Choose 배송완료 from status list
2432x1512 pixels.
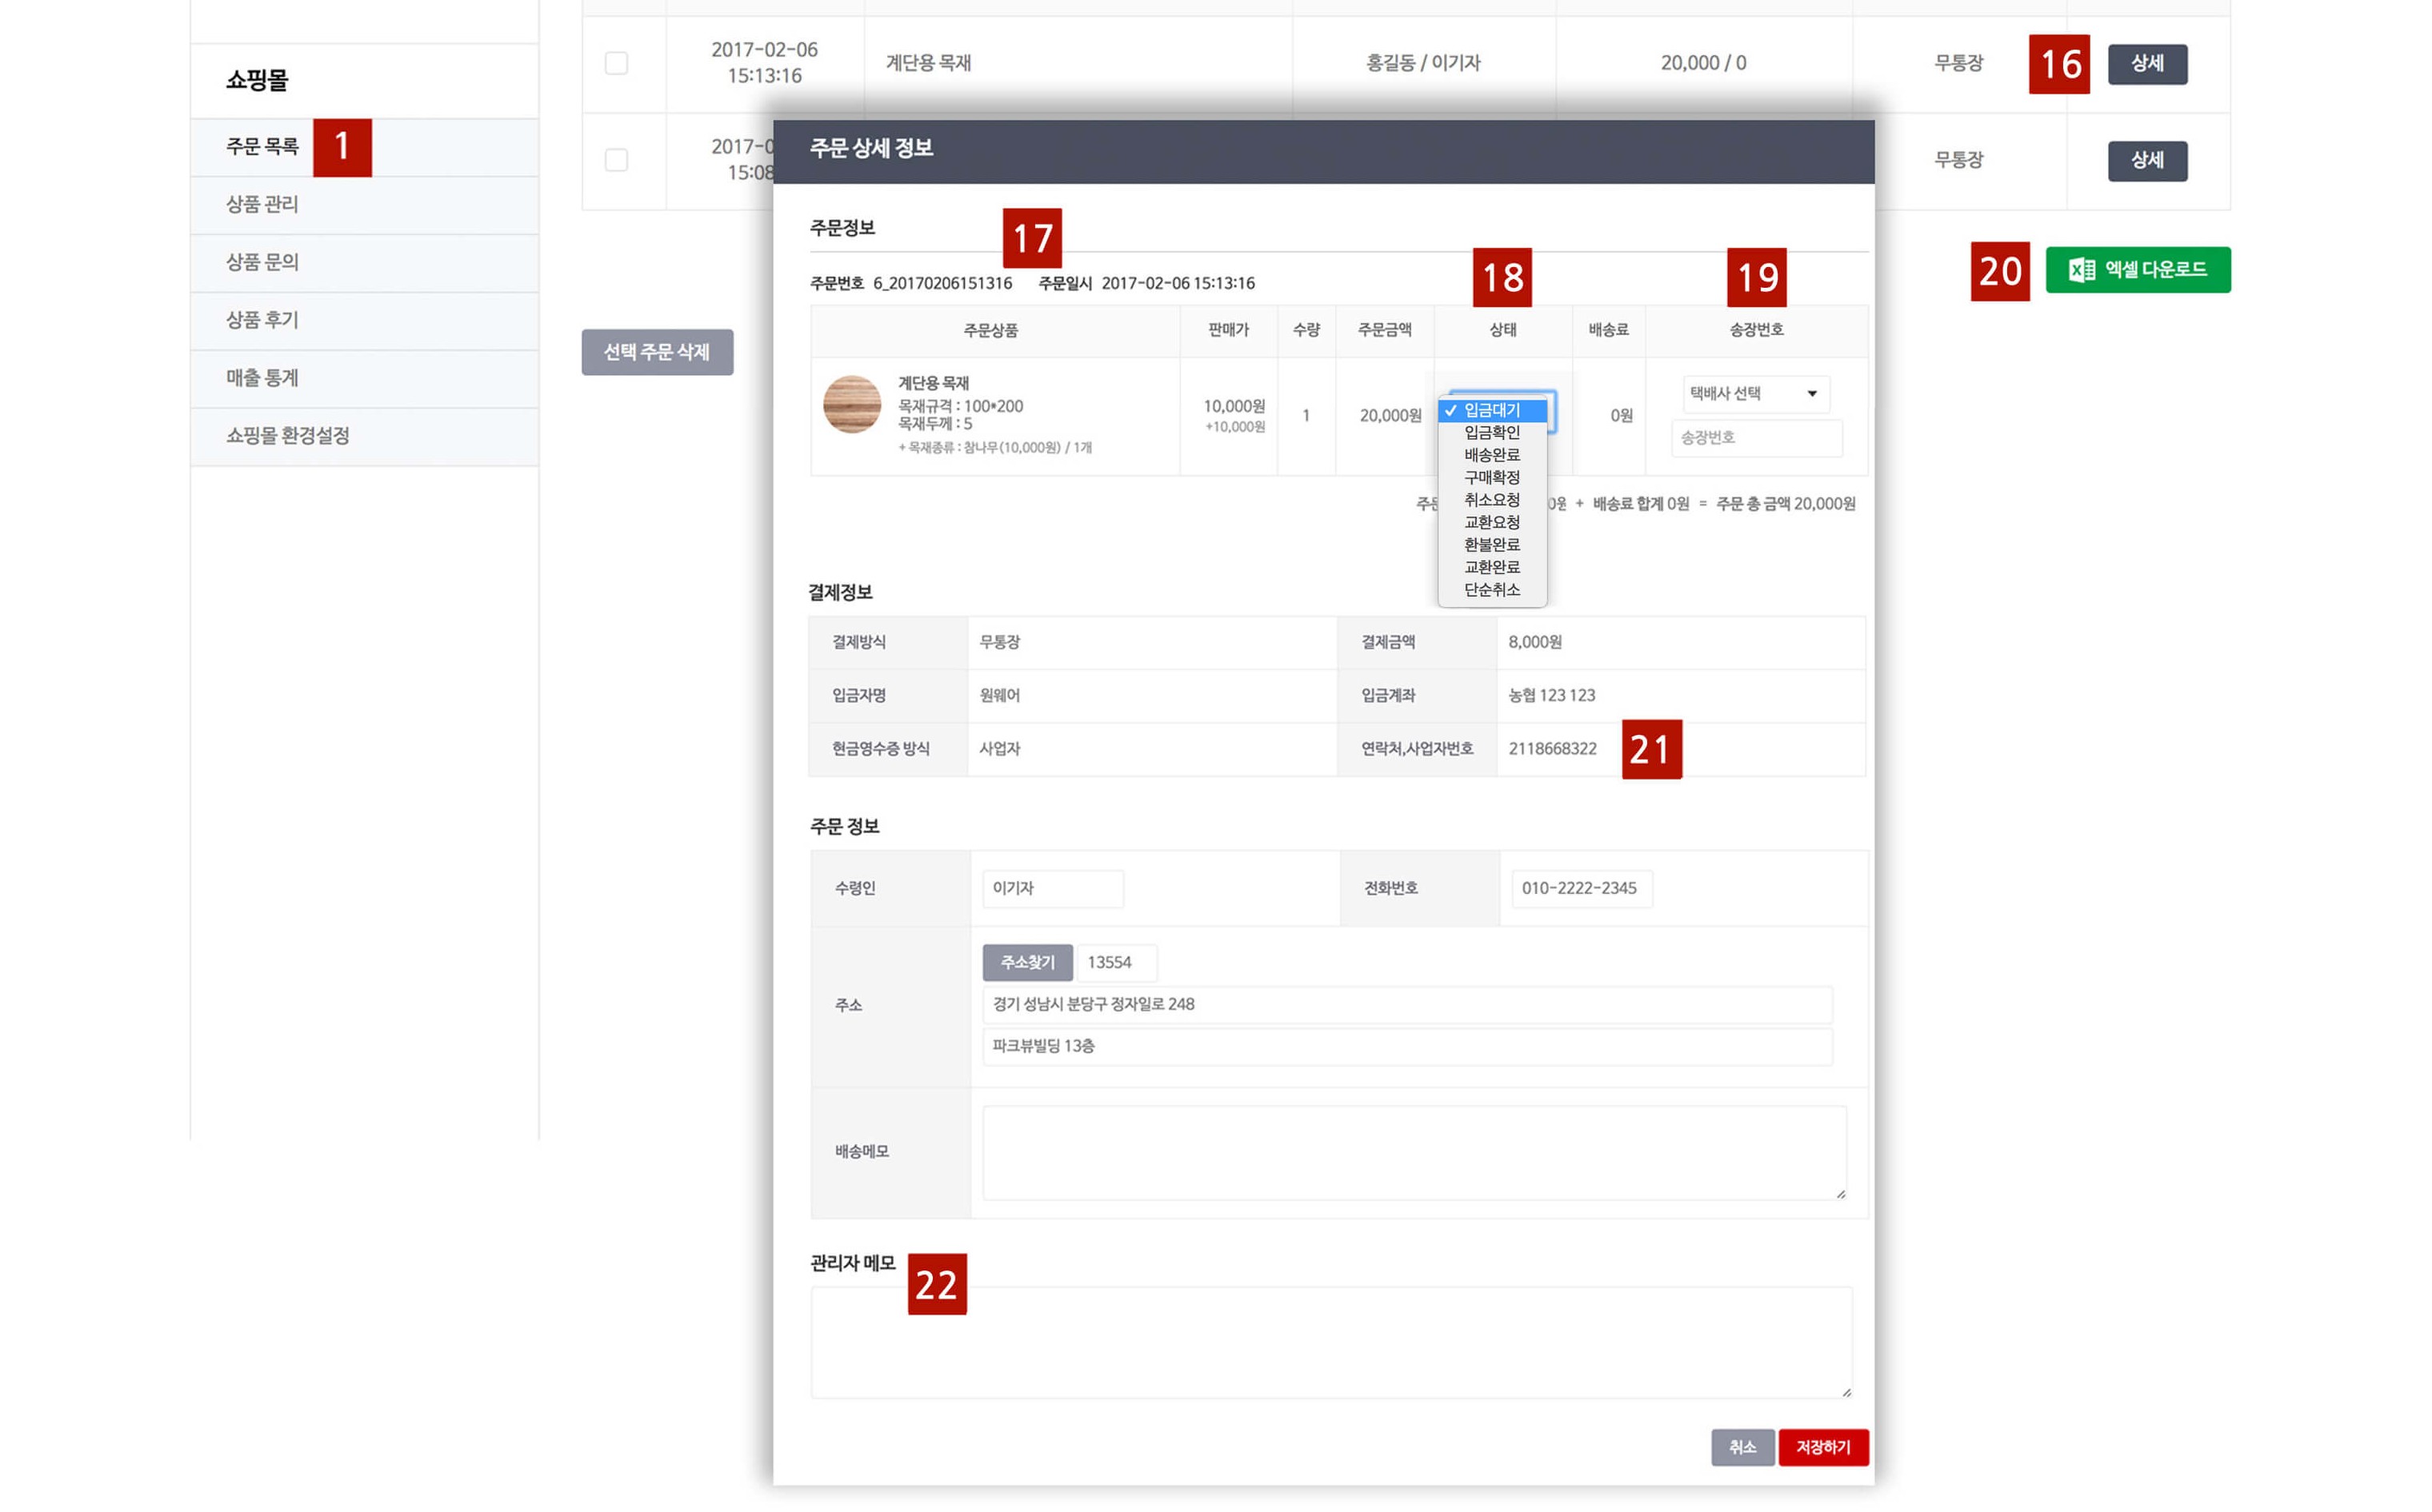coord(1492,455)
